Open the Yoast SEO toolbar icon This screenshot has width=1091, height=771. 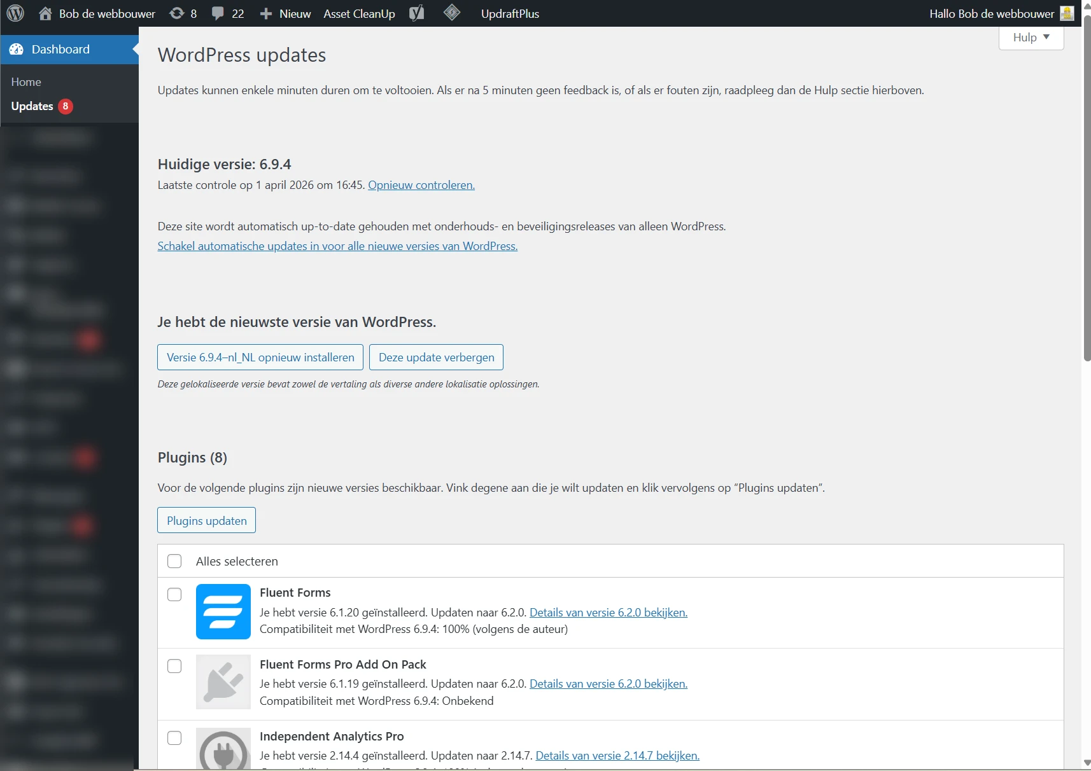click(416, 13)
